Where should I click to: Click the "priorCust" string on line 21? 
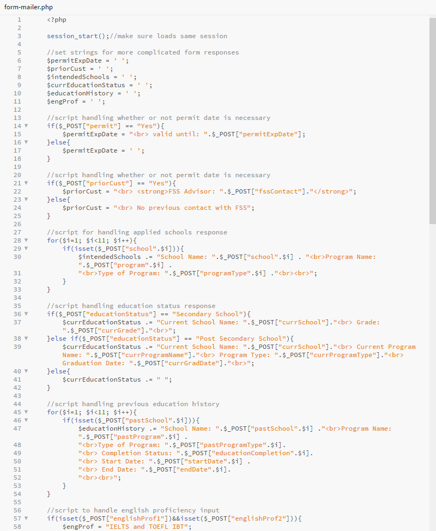click(110, 183)
